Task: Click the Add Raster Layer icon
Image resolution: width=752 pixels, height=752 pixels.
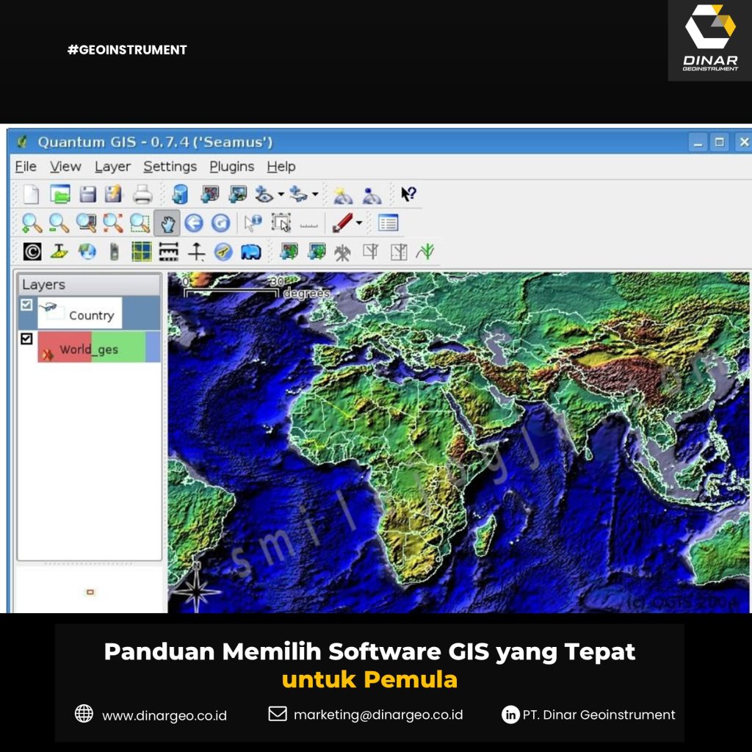Action: point(237,194)
